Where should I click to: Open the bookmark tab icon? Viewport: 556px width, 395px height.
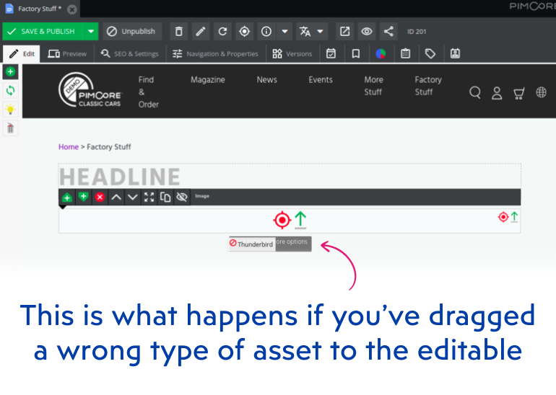click(x=356, y=54)
